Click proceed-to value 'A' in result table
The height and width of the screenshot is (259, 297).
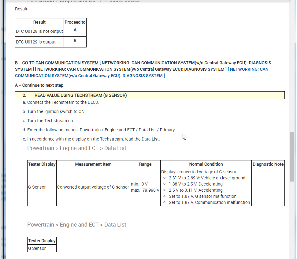point(75,30)
